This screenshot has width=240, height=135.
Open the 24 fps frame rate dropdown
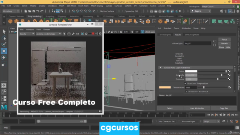tap(211, 121)
